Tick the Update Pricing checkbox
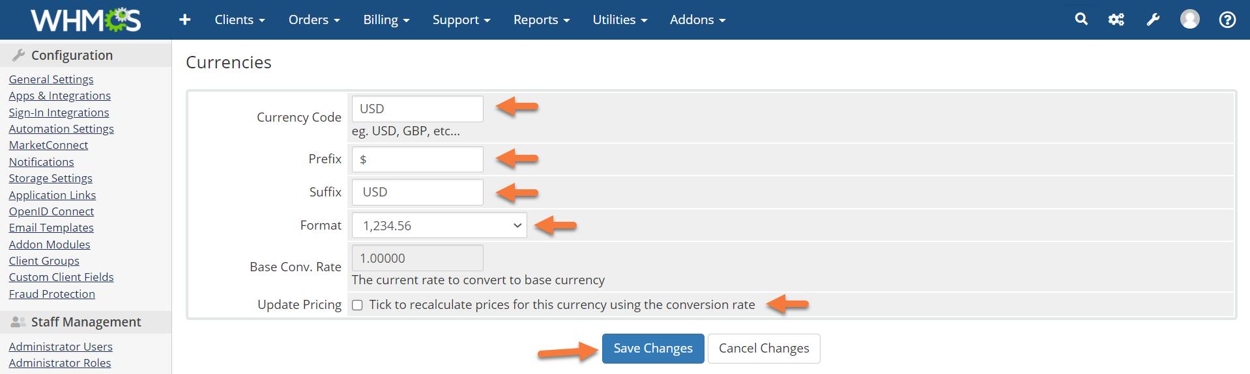 [x=357, y=305]
